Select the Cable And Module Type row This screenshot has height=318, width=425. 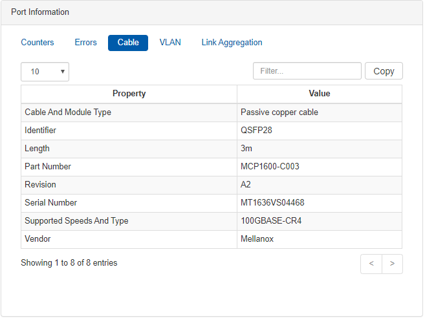[x=212, y=112]
